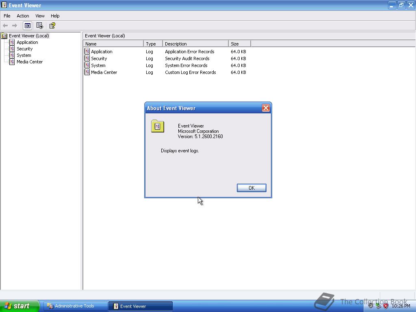The height and width of the screenshot is (312, 416).
Task: Click 'Version: 5.1.2600.2160' text in dialog
Action: pos(200,136)
